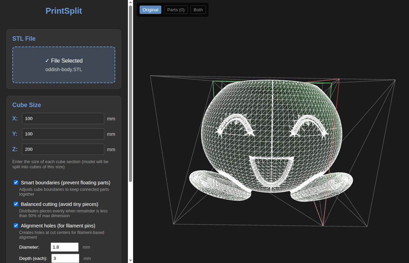Toggle Smart boundaries checkbox
The width and height of the screenshot is (409, 263).
point(16,183)
